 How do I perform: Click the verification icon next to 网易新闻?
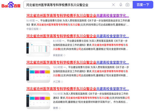[x=64, y=55]
